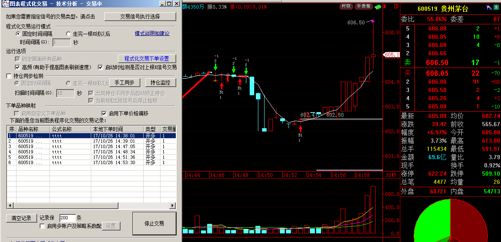Click the pointing-hand icon beside 贵州茅台

[x=488, y=8]
